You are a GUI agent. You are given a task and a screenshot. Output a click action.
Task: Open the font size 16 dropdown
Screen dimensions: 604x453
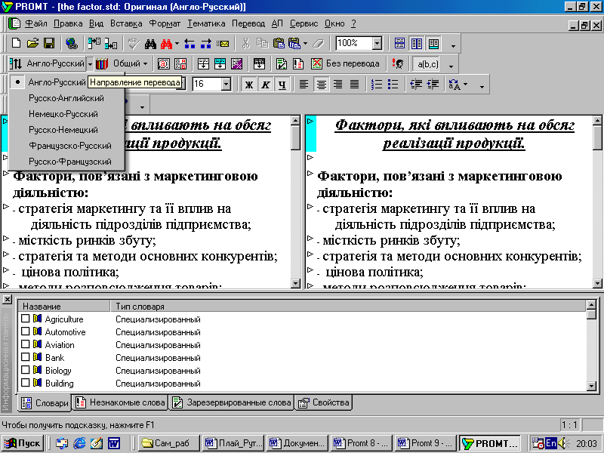coord(226,84)
